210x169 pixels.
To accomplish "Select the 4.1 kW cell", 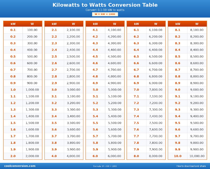I will point(95,30).
